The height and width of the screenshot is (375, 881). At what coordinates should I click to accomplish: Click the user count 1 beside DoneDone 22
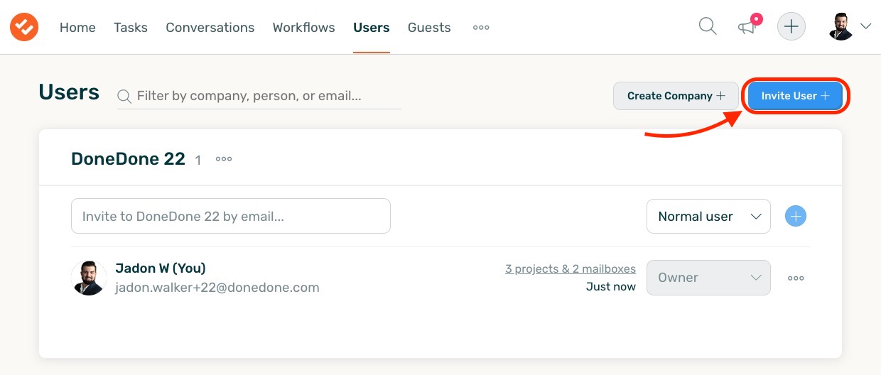(x=198, y=161)
